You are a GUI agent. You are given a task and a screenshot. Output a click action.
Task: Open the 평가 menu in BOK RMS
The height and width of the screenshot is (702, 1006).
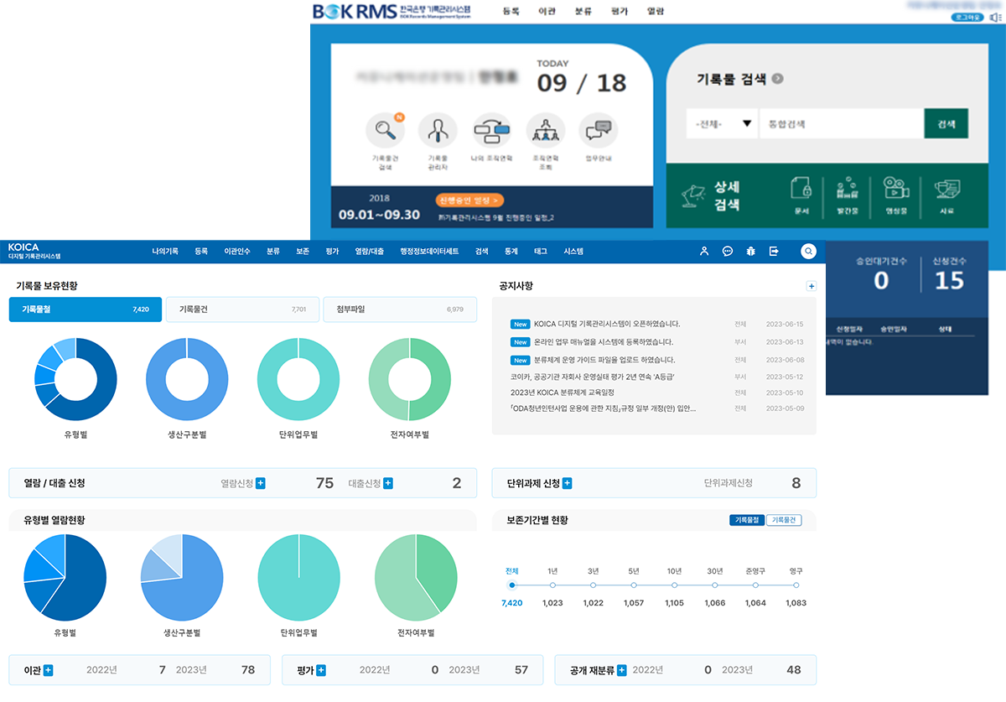tap(620, 12)
